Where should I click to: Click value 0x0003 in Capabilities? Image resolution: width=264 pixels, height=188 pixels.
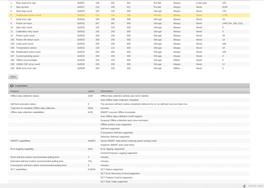[92, 141]
